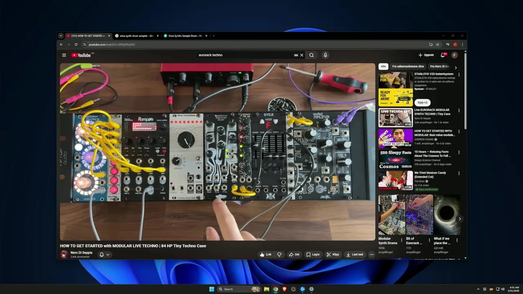
Task: Open options for Live EURORACK MODULAR video
Action: pos(459,111)
